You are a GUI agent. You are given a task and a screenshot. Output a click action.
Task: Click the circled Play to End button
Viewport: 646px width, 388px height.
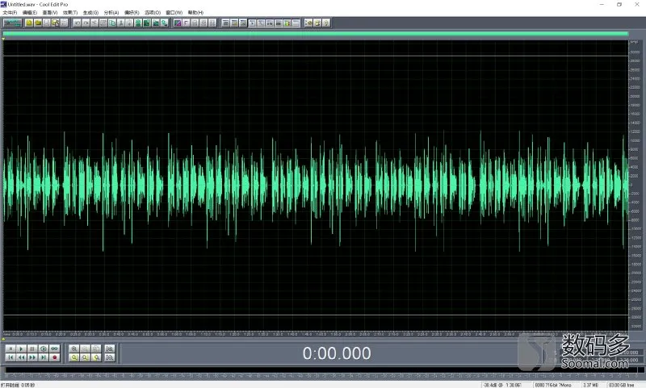[44, 348]
